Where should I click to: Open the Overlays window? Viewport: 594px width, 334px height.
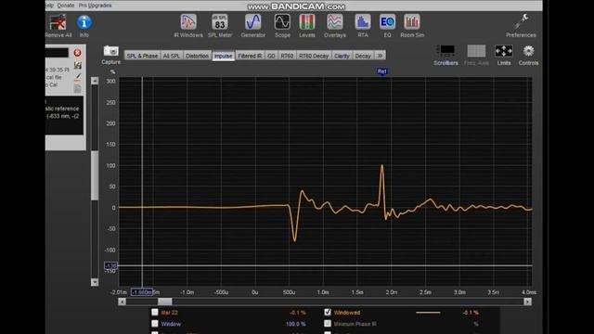[335, 22]
